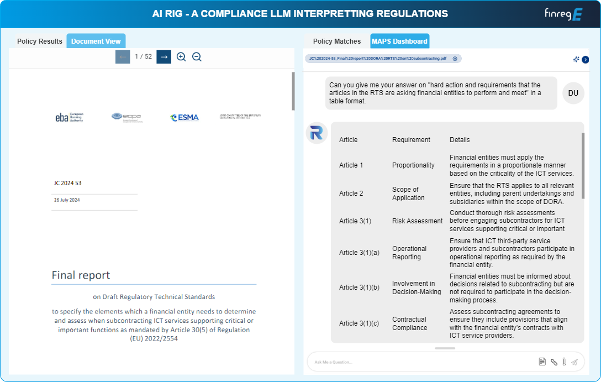The height and width of the screenshot is (382, 601).
Task: Zoom out of the document
Action: click(x=197, y=57)
